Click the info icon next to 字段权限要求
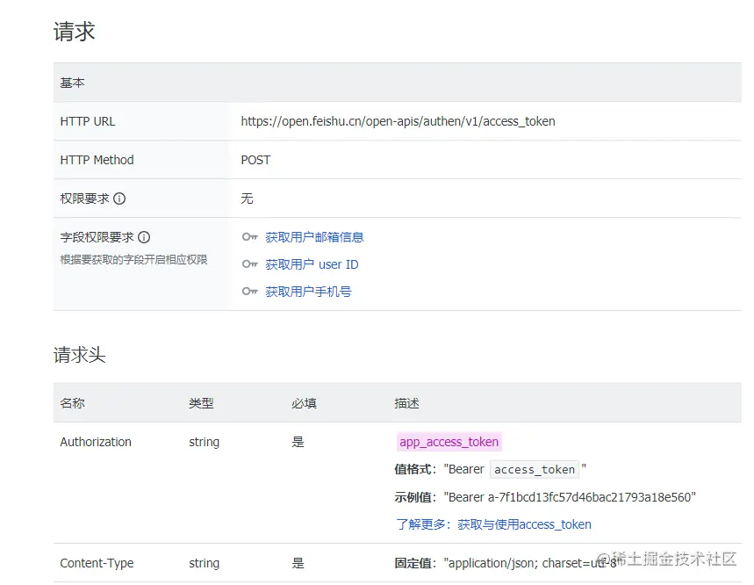 point(144,237)
